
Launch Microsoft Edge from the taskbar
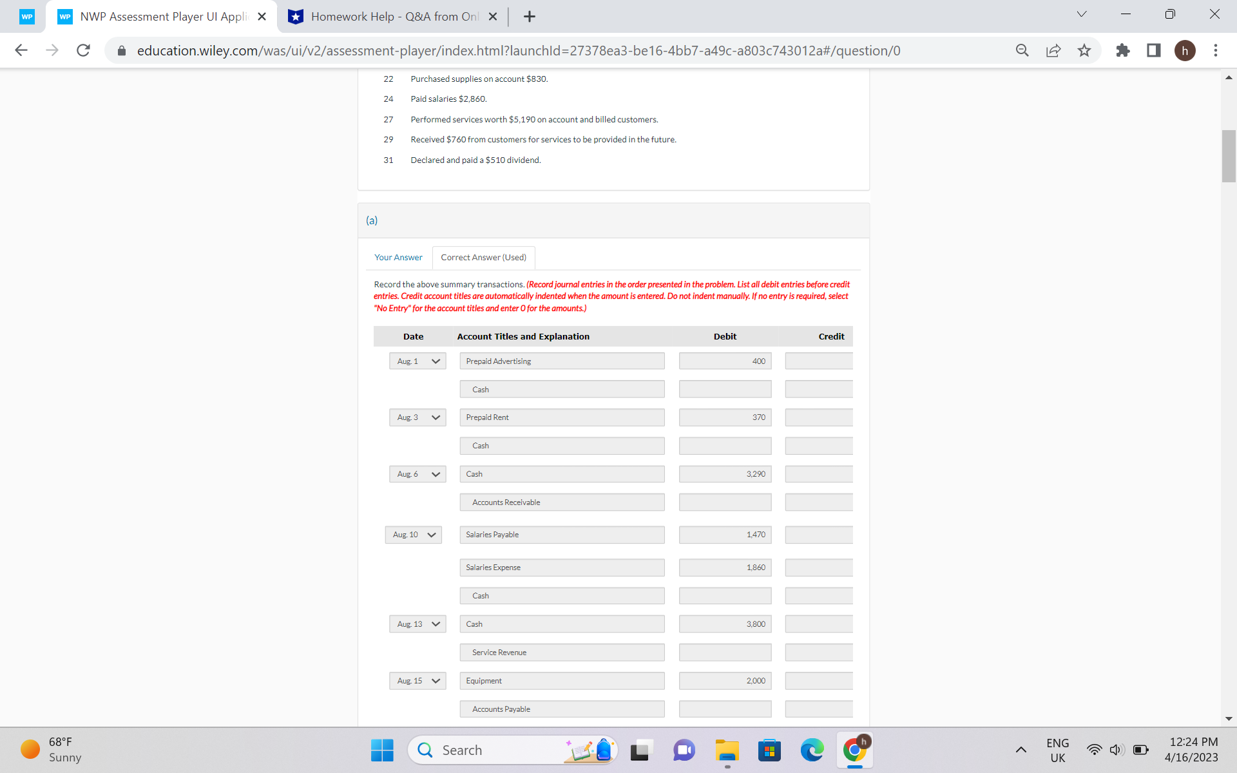[812, 750]
